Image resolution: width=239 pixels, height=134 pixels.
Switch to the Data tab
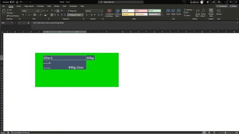[x=49, y=6]
